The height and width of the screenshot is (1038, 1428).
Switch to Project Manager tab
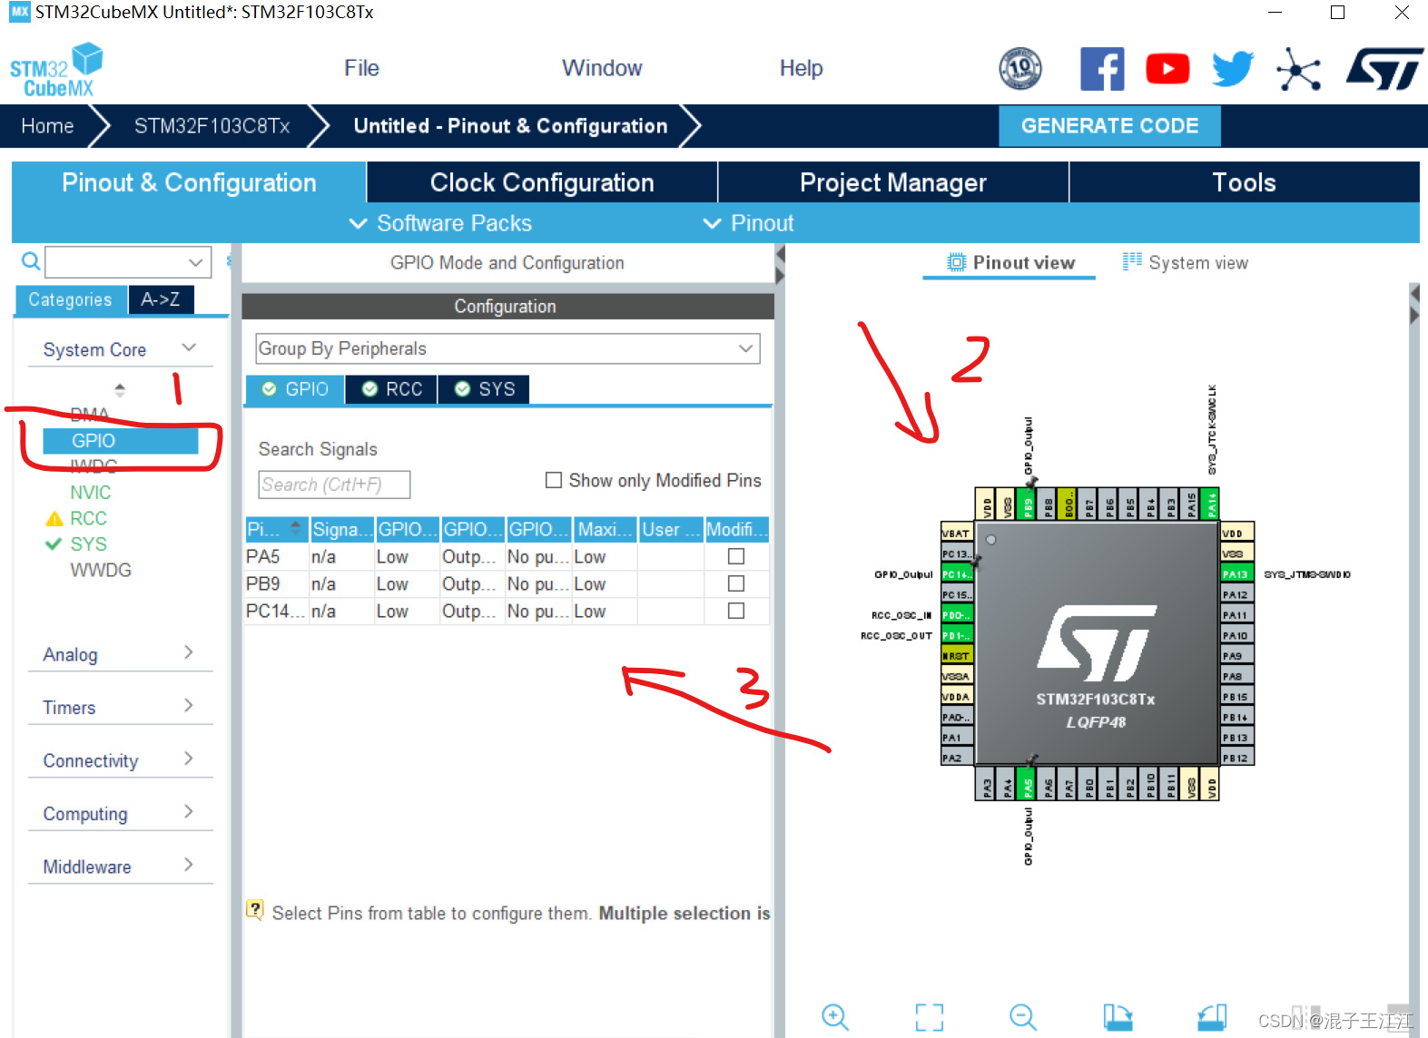pyautogui.click(x=893, y=182)
